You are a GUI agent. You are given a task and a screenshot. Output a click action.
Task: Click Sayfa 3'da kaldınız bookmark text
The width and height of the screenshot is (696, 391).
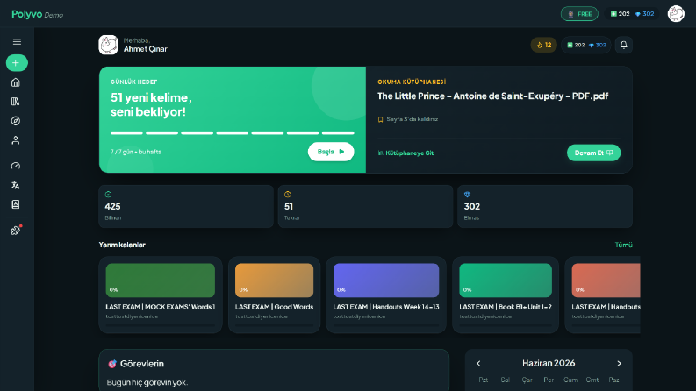[x=412, y=119]
